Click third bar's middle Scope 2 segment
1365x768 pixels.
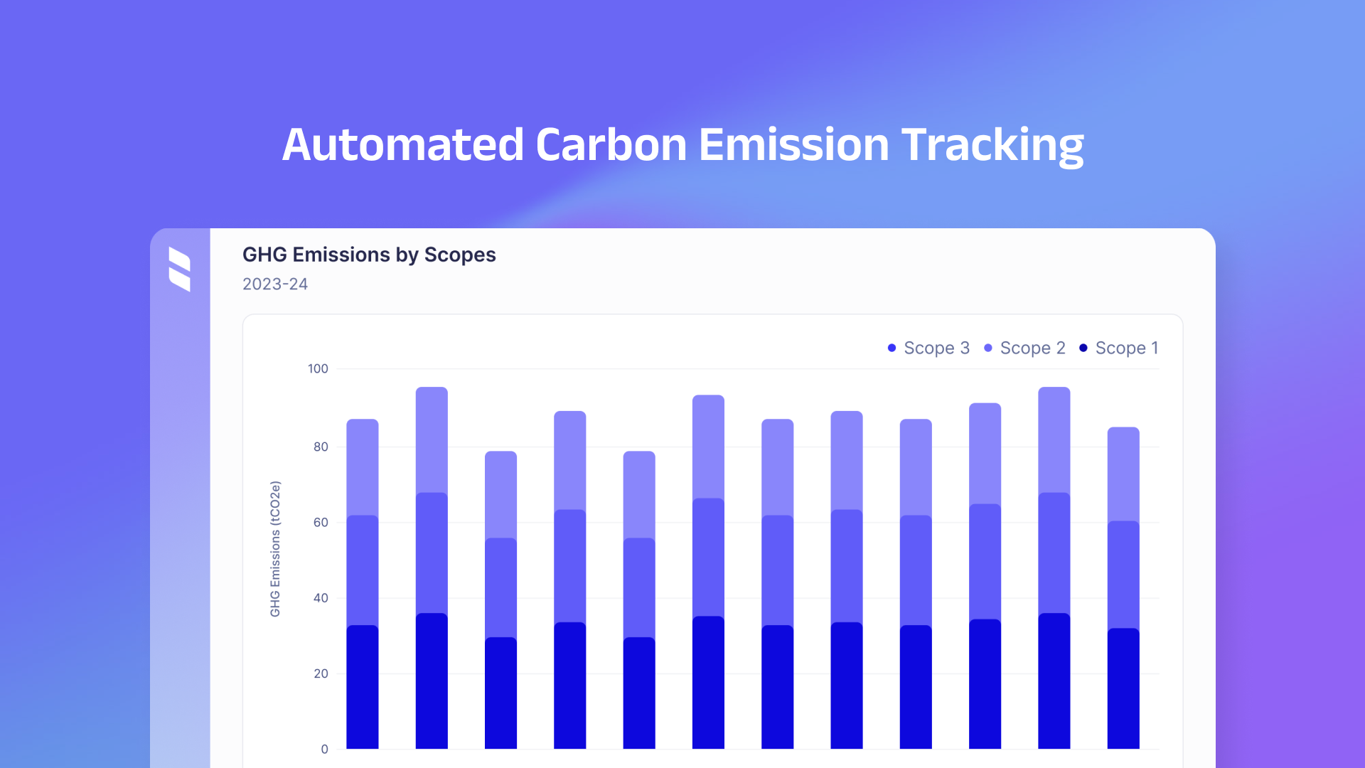[x=500, y=587]
